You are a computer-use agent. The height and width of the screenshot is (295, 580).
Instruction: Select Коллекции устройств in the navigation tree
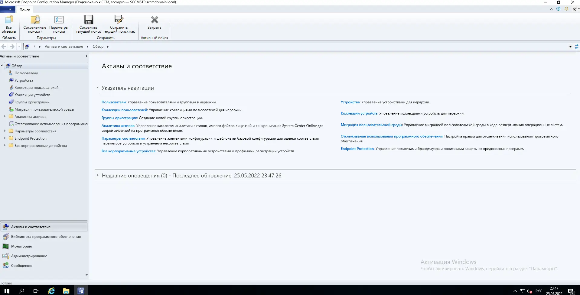point(32,95)
